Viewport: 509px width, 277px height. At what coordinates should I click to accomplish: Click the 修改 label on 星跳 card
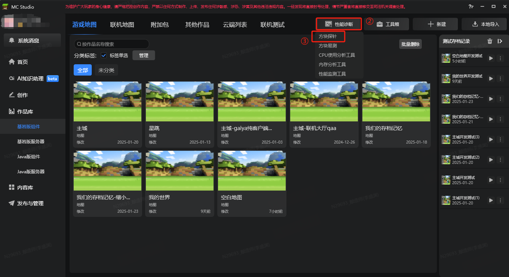tap(153, 142)
